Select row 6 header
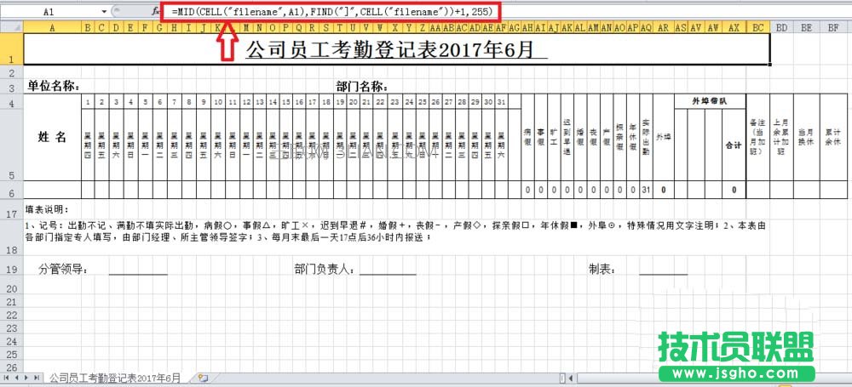The width and height of the screenshot is (852, 387). [11, 190]
